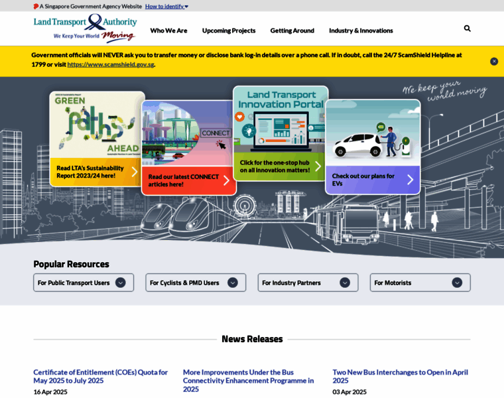Open the electric vehicle charging card image
The width and height of the screenshot is (504, 398).
pos(373,133)
